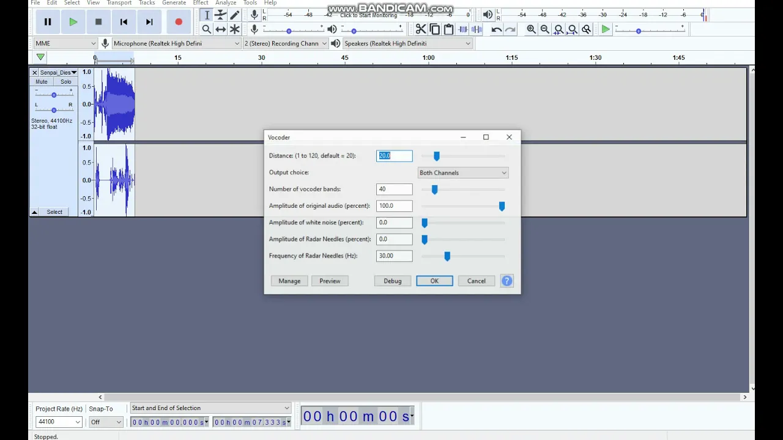
Task: Click the playback meter speaker icon
Action: [488, 15]
